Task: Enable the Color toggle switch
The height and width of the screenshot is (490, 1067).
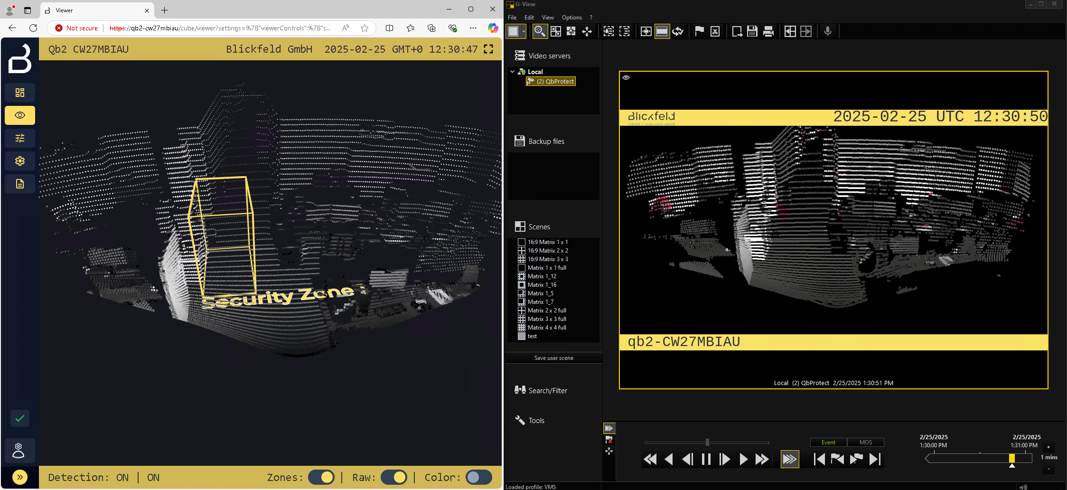Action: [478, 477]
